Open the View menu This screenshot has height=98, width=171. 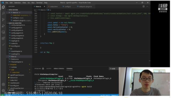[x=24, y=3]
